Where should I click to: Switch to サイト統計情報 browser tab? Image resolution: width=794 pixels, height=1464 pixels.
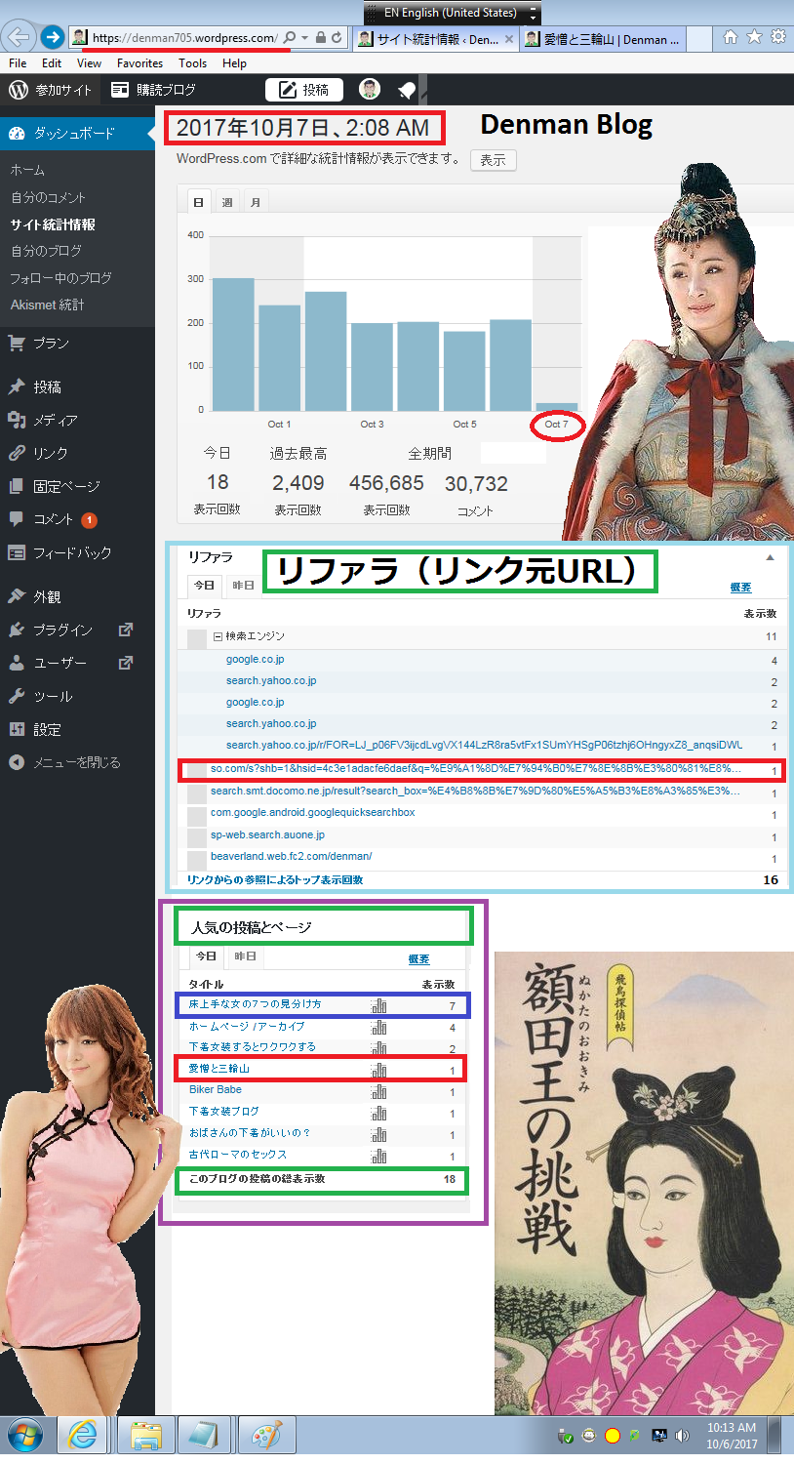pyautogui.click(x=434, y=39)
